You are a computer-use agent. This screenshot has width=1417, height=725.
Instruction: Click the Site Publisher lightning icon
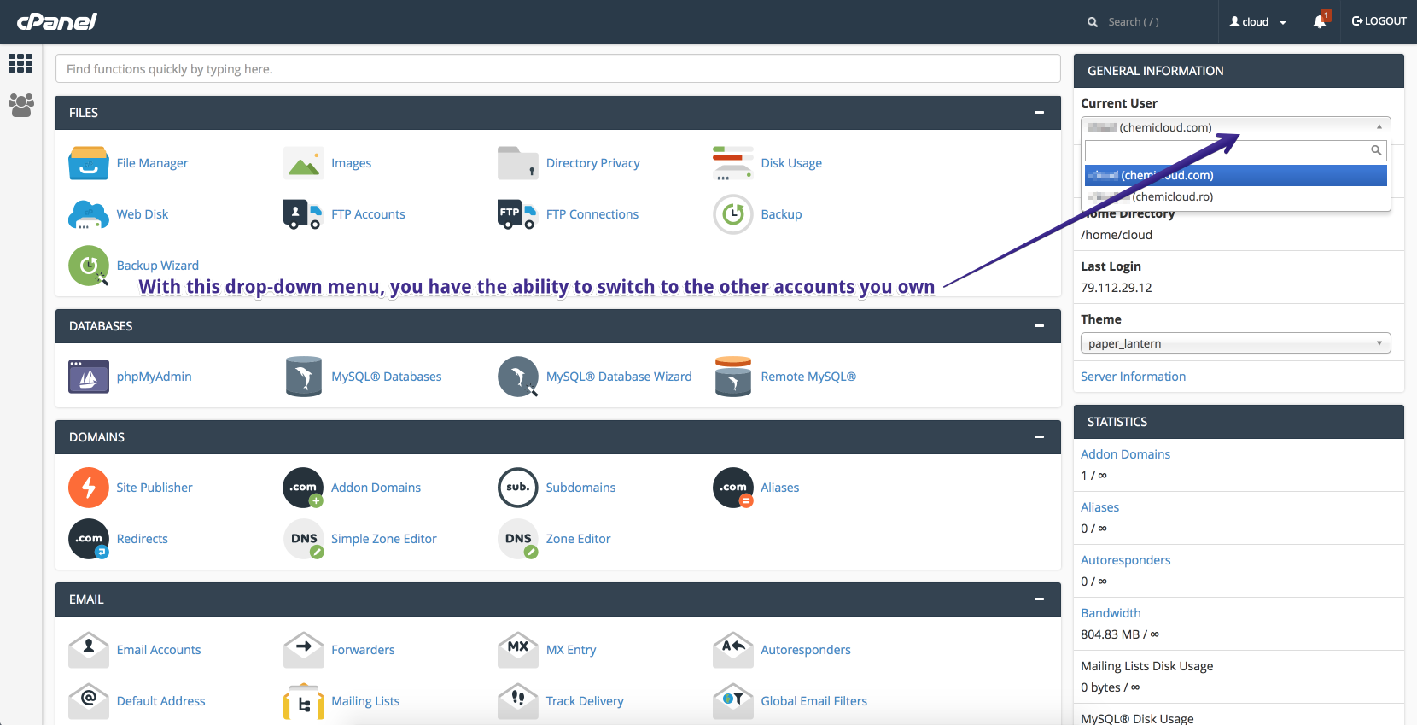[x=89, y=488]
